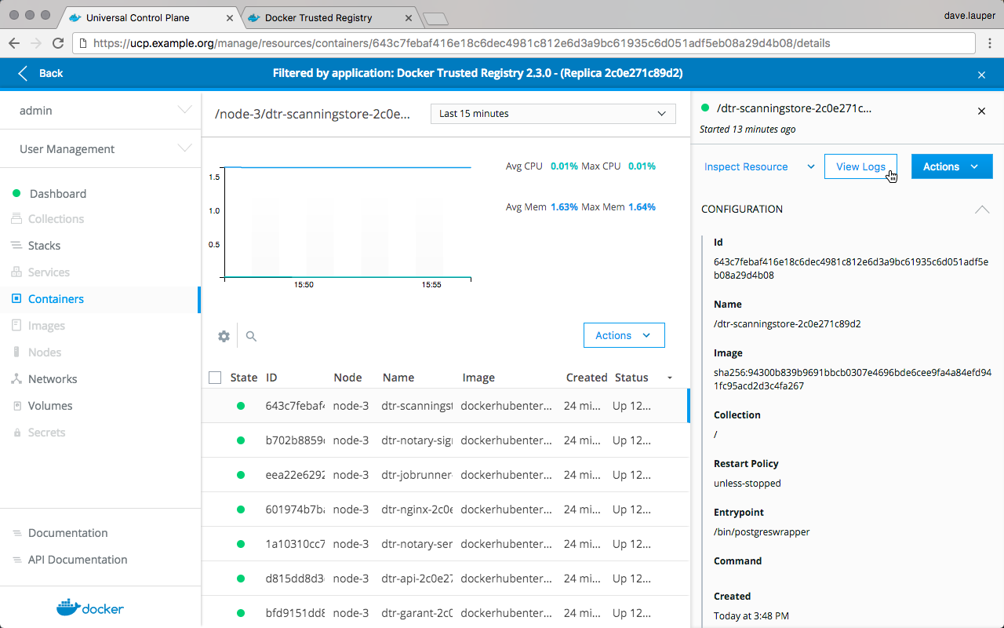Click the browser reload icon

pyautogui.click(x=57, y=43)
